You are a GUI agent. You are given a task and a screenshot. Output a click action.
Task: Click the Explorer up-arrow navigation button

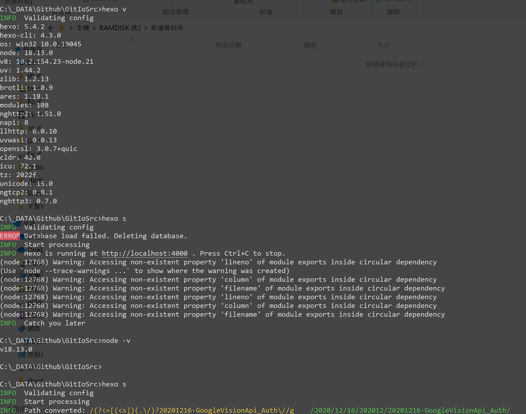(50, 28)
